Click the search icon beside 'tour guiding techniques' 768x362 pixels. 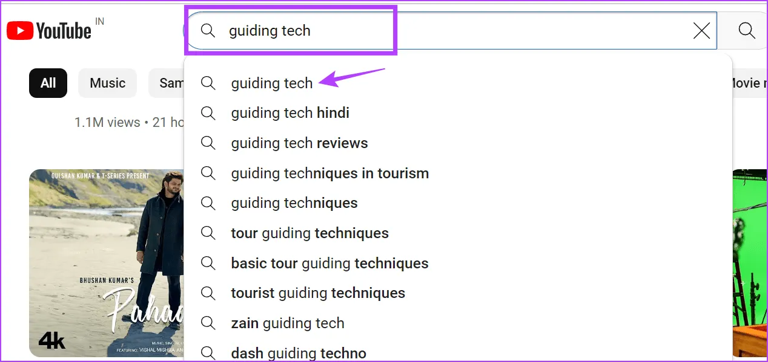[208, 233]
